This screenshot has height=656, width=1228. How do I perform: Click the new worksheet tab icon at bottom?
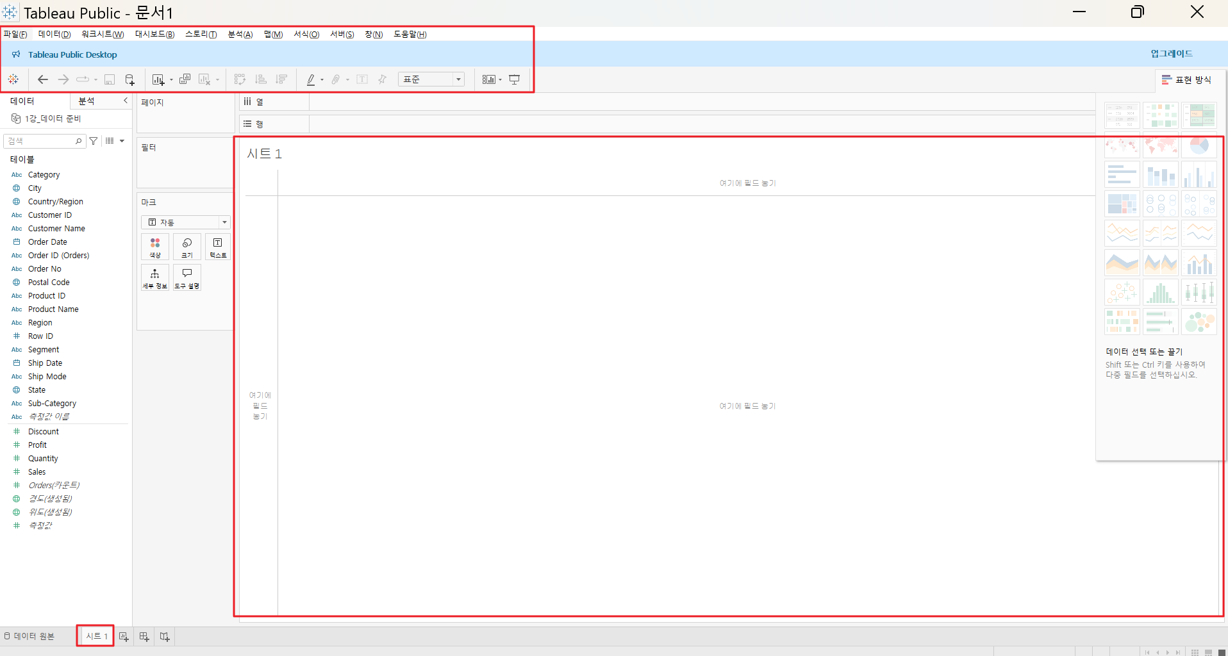point(124,637)
